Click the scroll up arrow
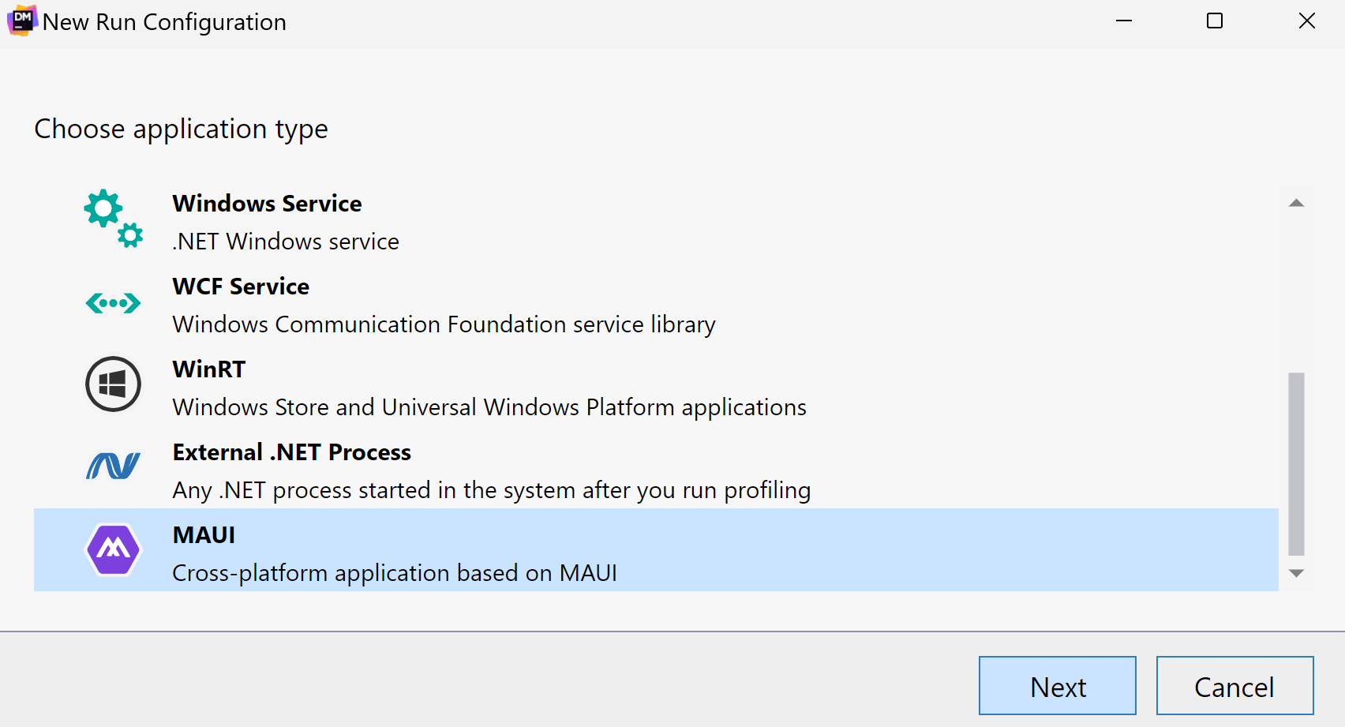Viewport: 1345px width, 727px height. coord(1296,203)
